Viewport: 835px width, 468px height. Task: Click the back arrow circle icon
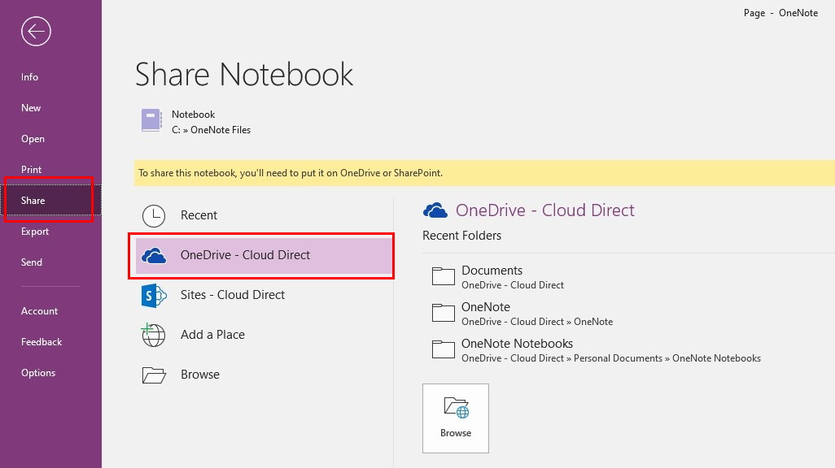pyautogui.click(x=36, y=32)
